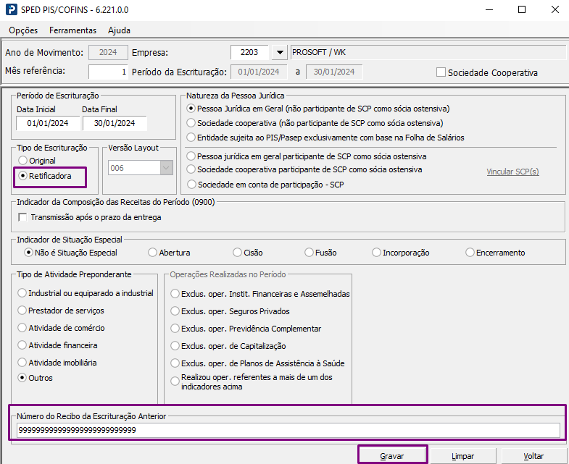Viewport: 569px width, 464px height.
Task: Click the Gravar button
Action: [392, 455]
